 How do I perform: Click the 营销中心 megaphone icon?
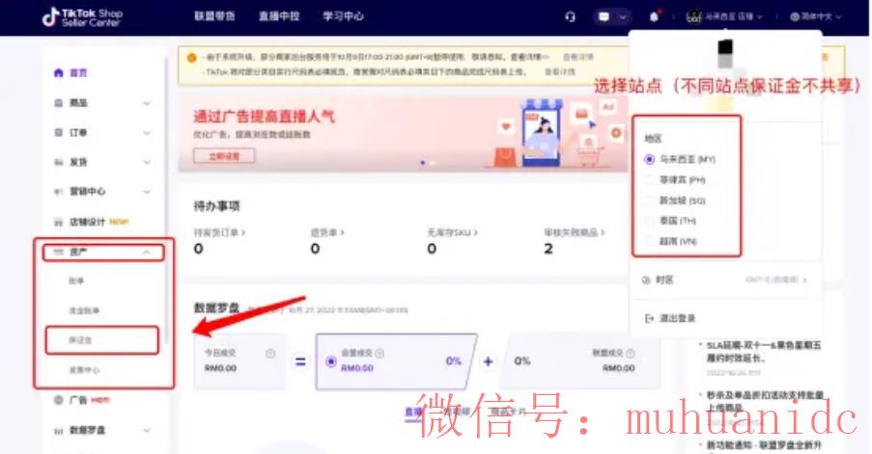point(58,192)
